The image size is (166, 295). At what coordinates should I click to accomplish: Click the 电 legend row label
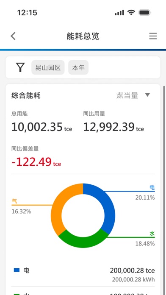click(26, 270)
